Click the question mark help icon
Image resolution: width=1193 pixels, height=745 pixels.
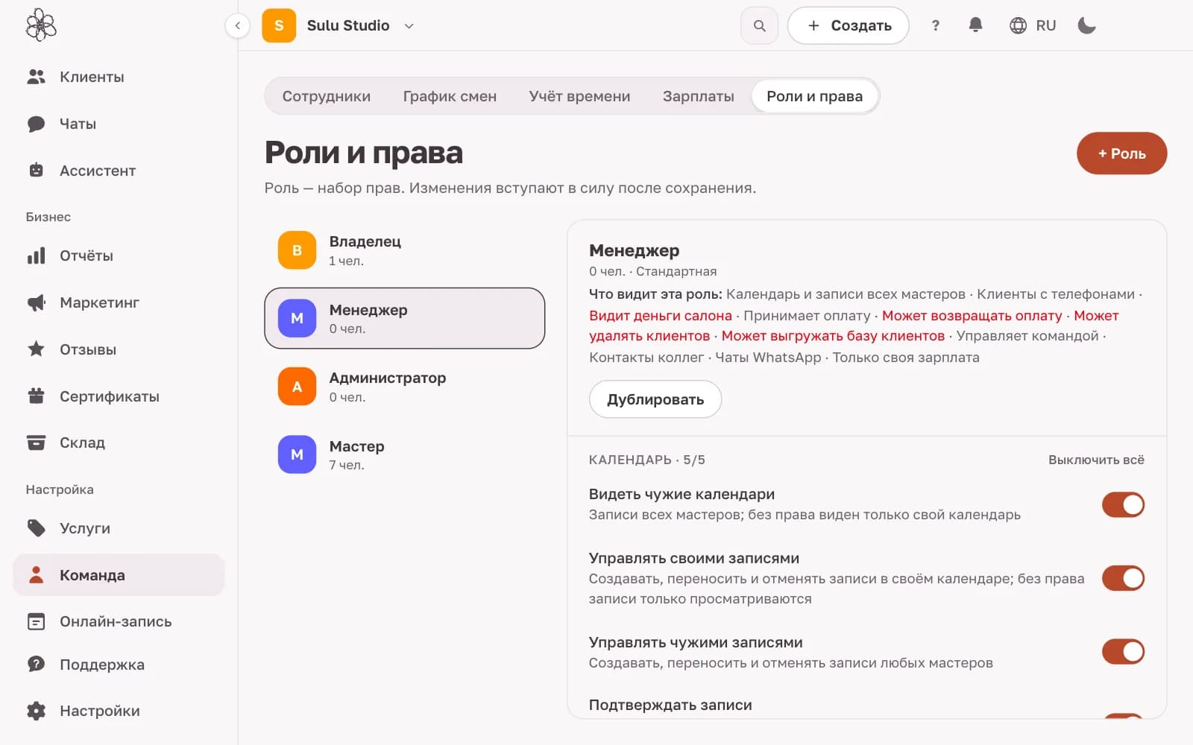pyautogui.click(x=935, y=25)
